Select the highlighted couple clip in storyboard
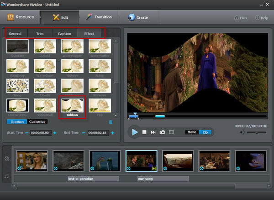Viewport: 274px width, 200px height. (142, 161)
